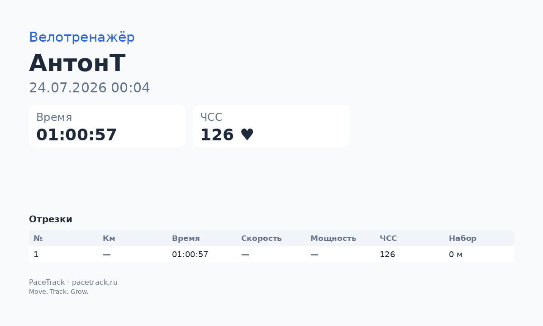Image resolution: width=543 pixels, height=326 pixels.
Task: Click the 0 м elevation cell
Action: pyautogui.click(x=456, y=254)
